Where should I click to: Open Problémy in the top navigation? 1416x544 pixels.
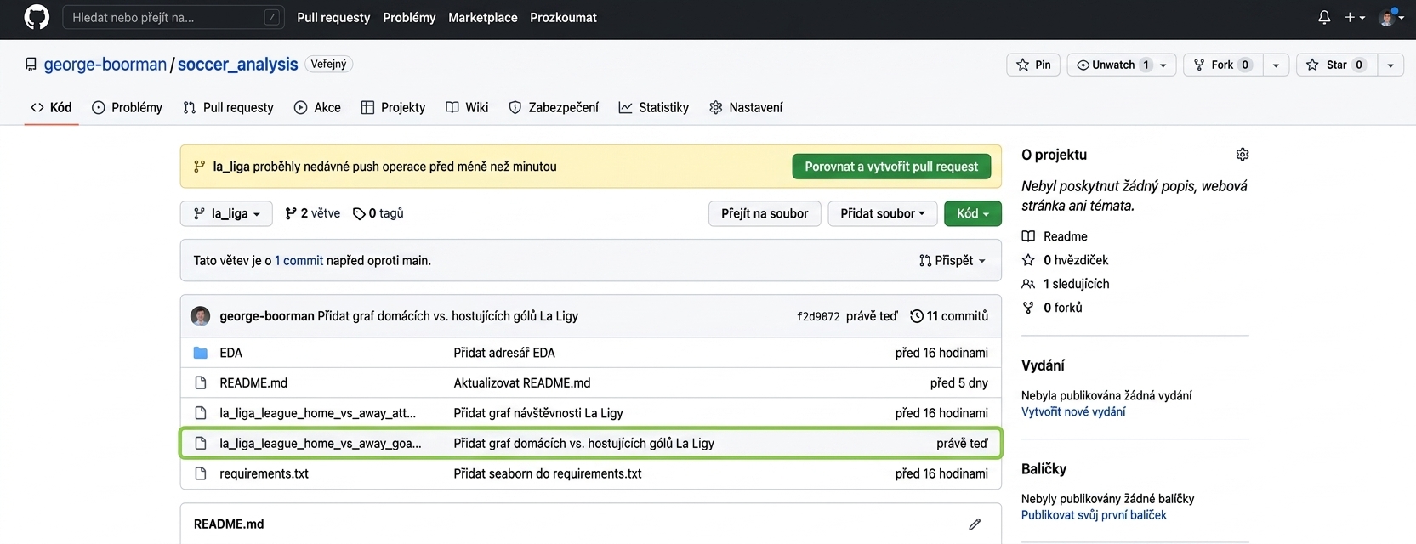[x=409, y=17]
